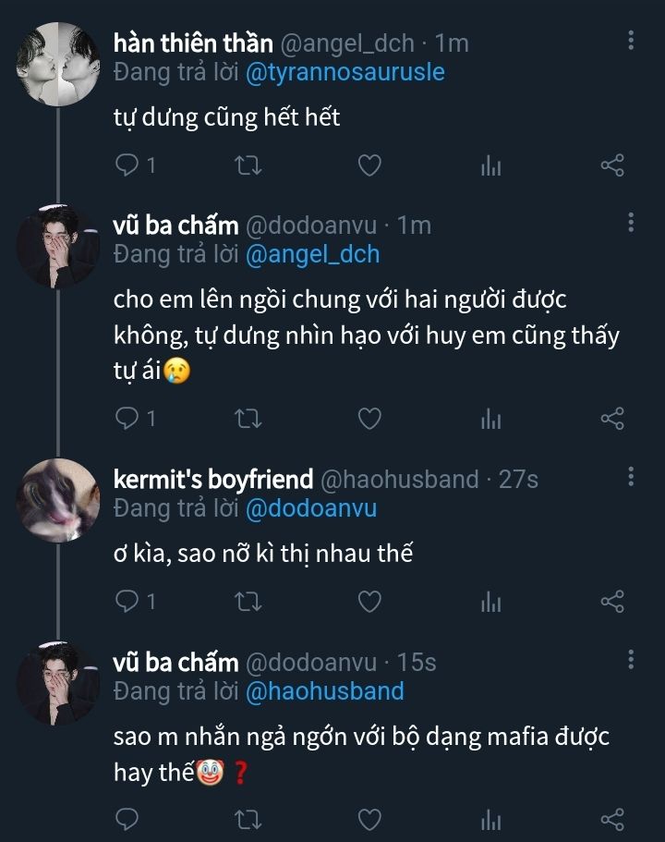Image resolution: width=665 pixels, height=842 pixels.
Task: Open more options on hàn thiên thần's tweet
Action: pyautogui.click(x=631, y=40)
